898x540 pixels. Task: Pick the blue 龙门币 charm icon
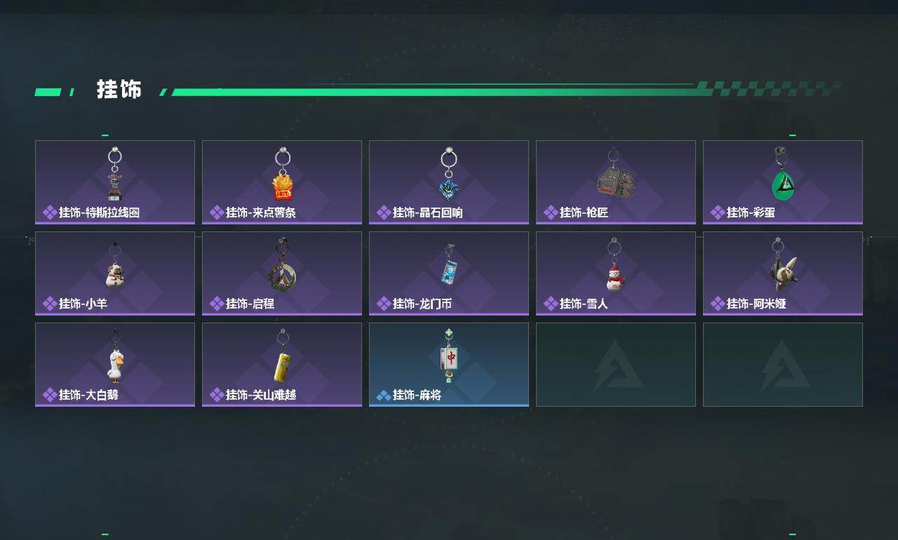tap(449, 265)
